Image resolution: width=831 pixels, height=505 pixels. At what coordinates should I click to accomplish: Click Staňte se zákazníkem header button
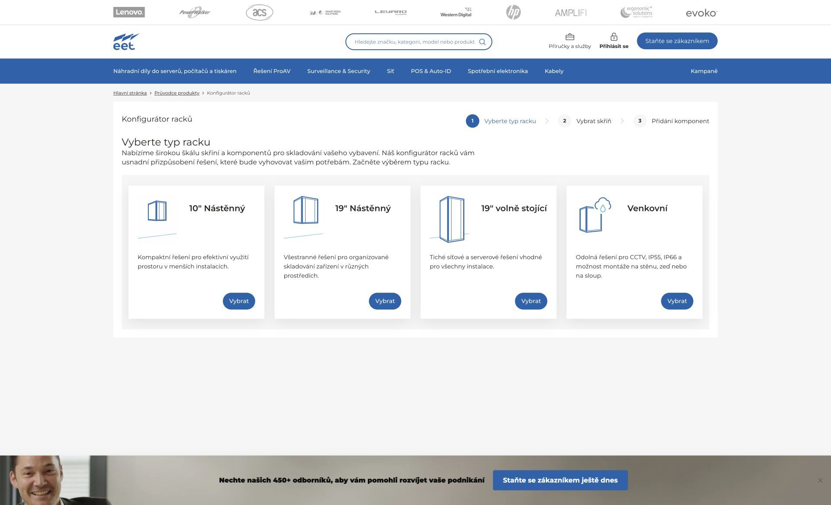(677, 41)
